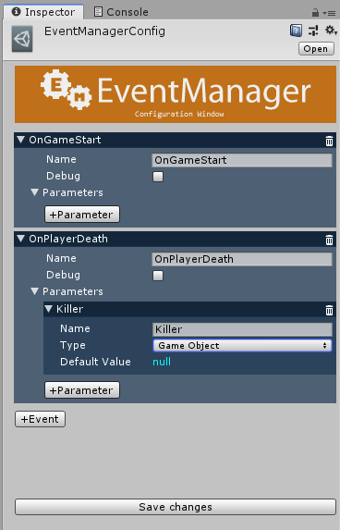Click the EventManagerConfig Unity asset icon

[22, 39]
